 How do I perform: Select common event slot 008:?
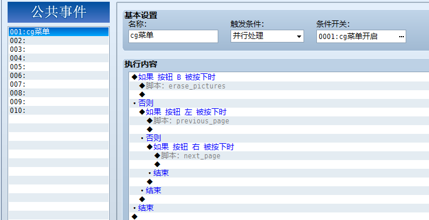click(x=58, y=93)
